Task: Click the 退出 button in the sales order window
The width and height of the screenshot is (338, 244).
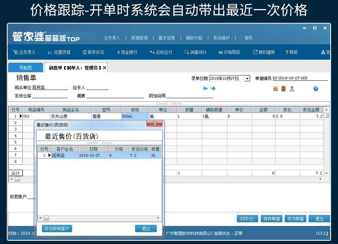Action: 319,218
